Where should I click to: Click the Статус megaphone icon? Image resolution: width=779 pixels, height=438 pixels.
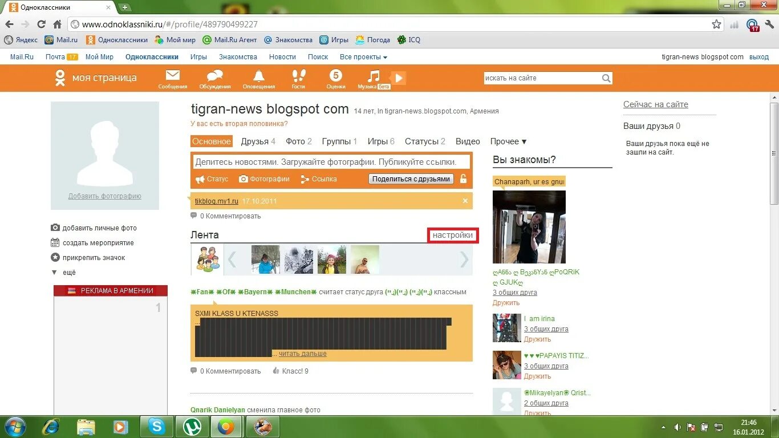pos(200,179)
